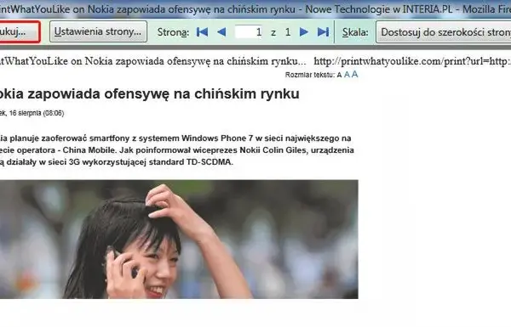Click the page number input field

coord(249,32)
